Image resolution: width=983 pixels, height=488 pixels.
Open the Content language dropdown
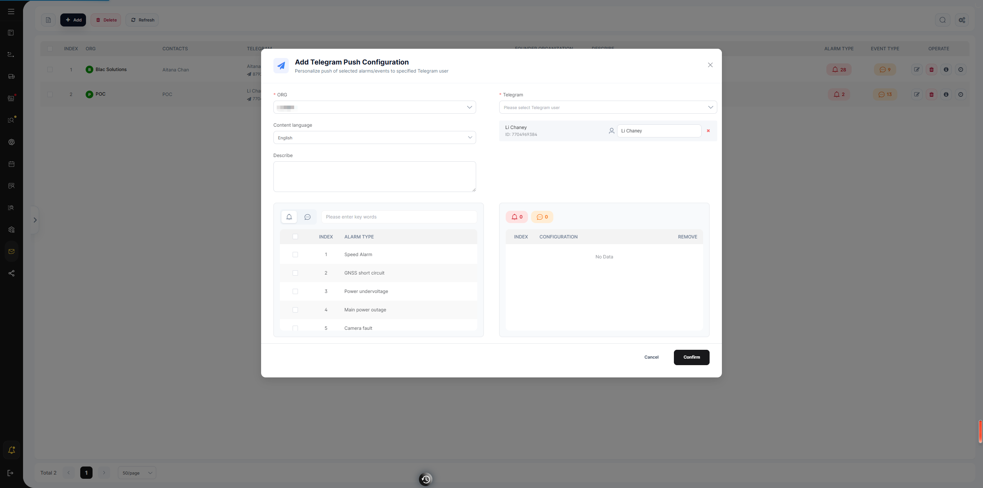(374, 137)
